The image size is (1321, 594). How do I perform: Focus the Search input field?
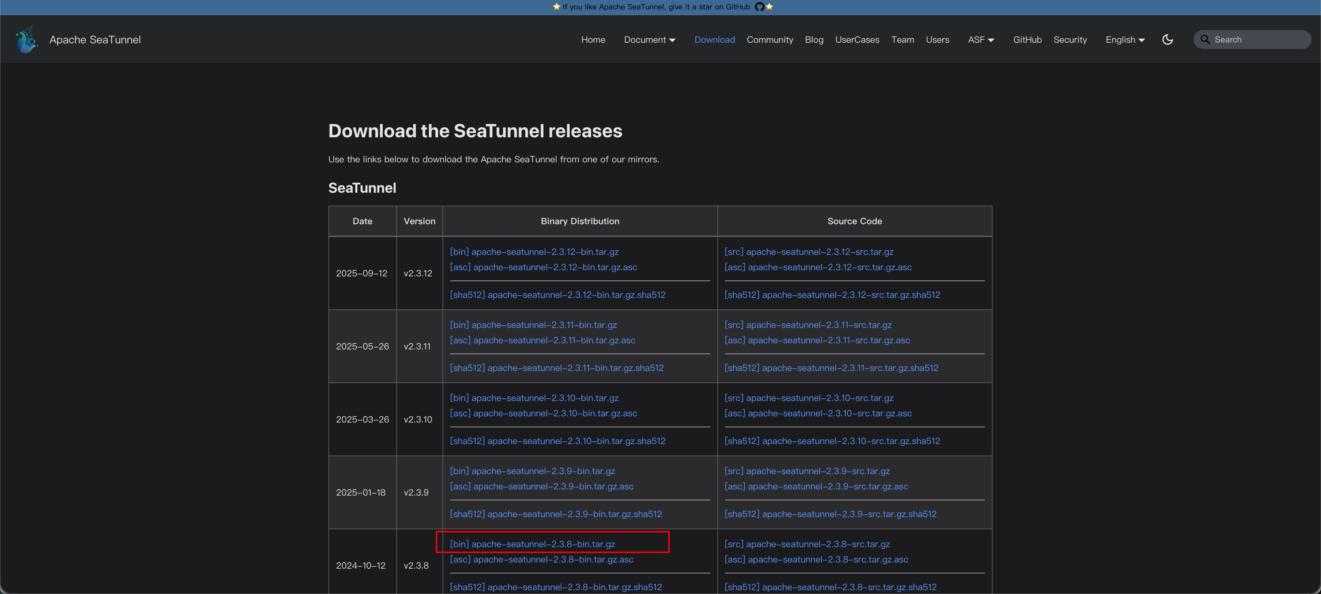(x=1259, y=39)
